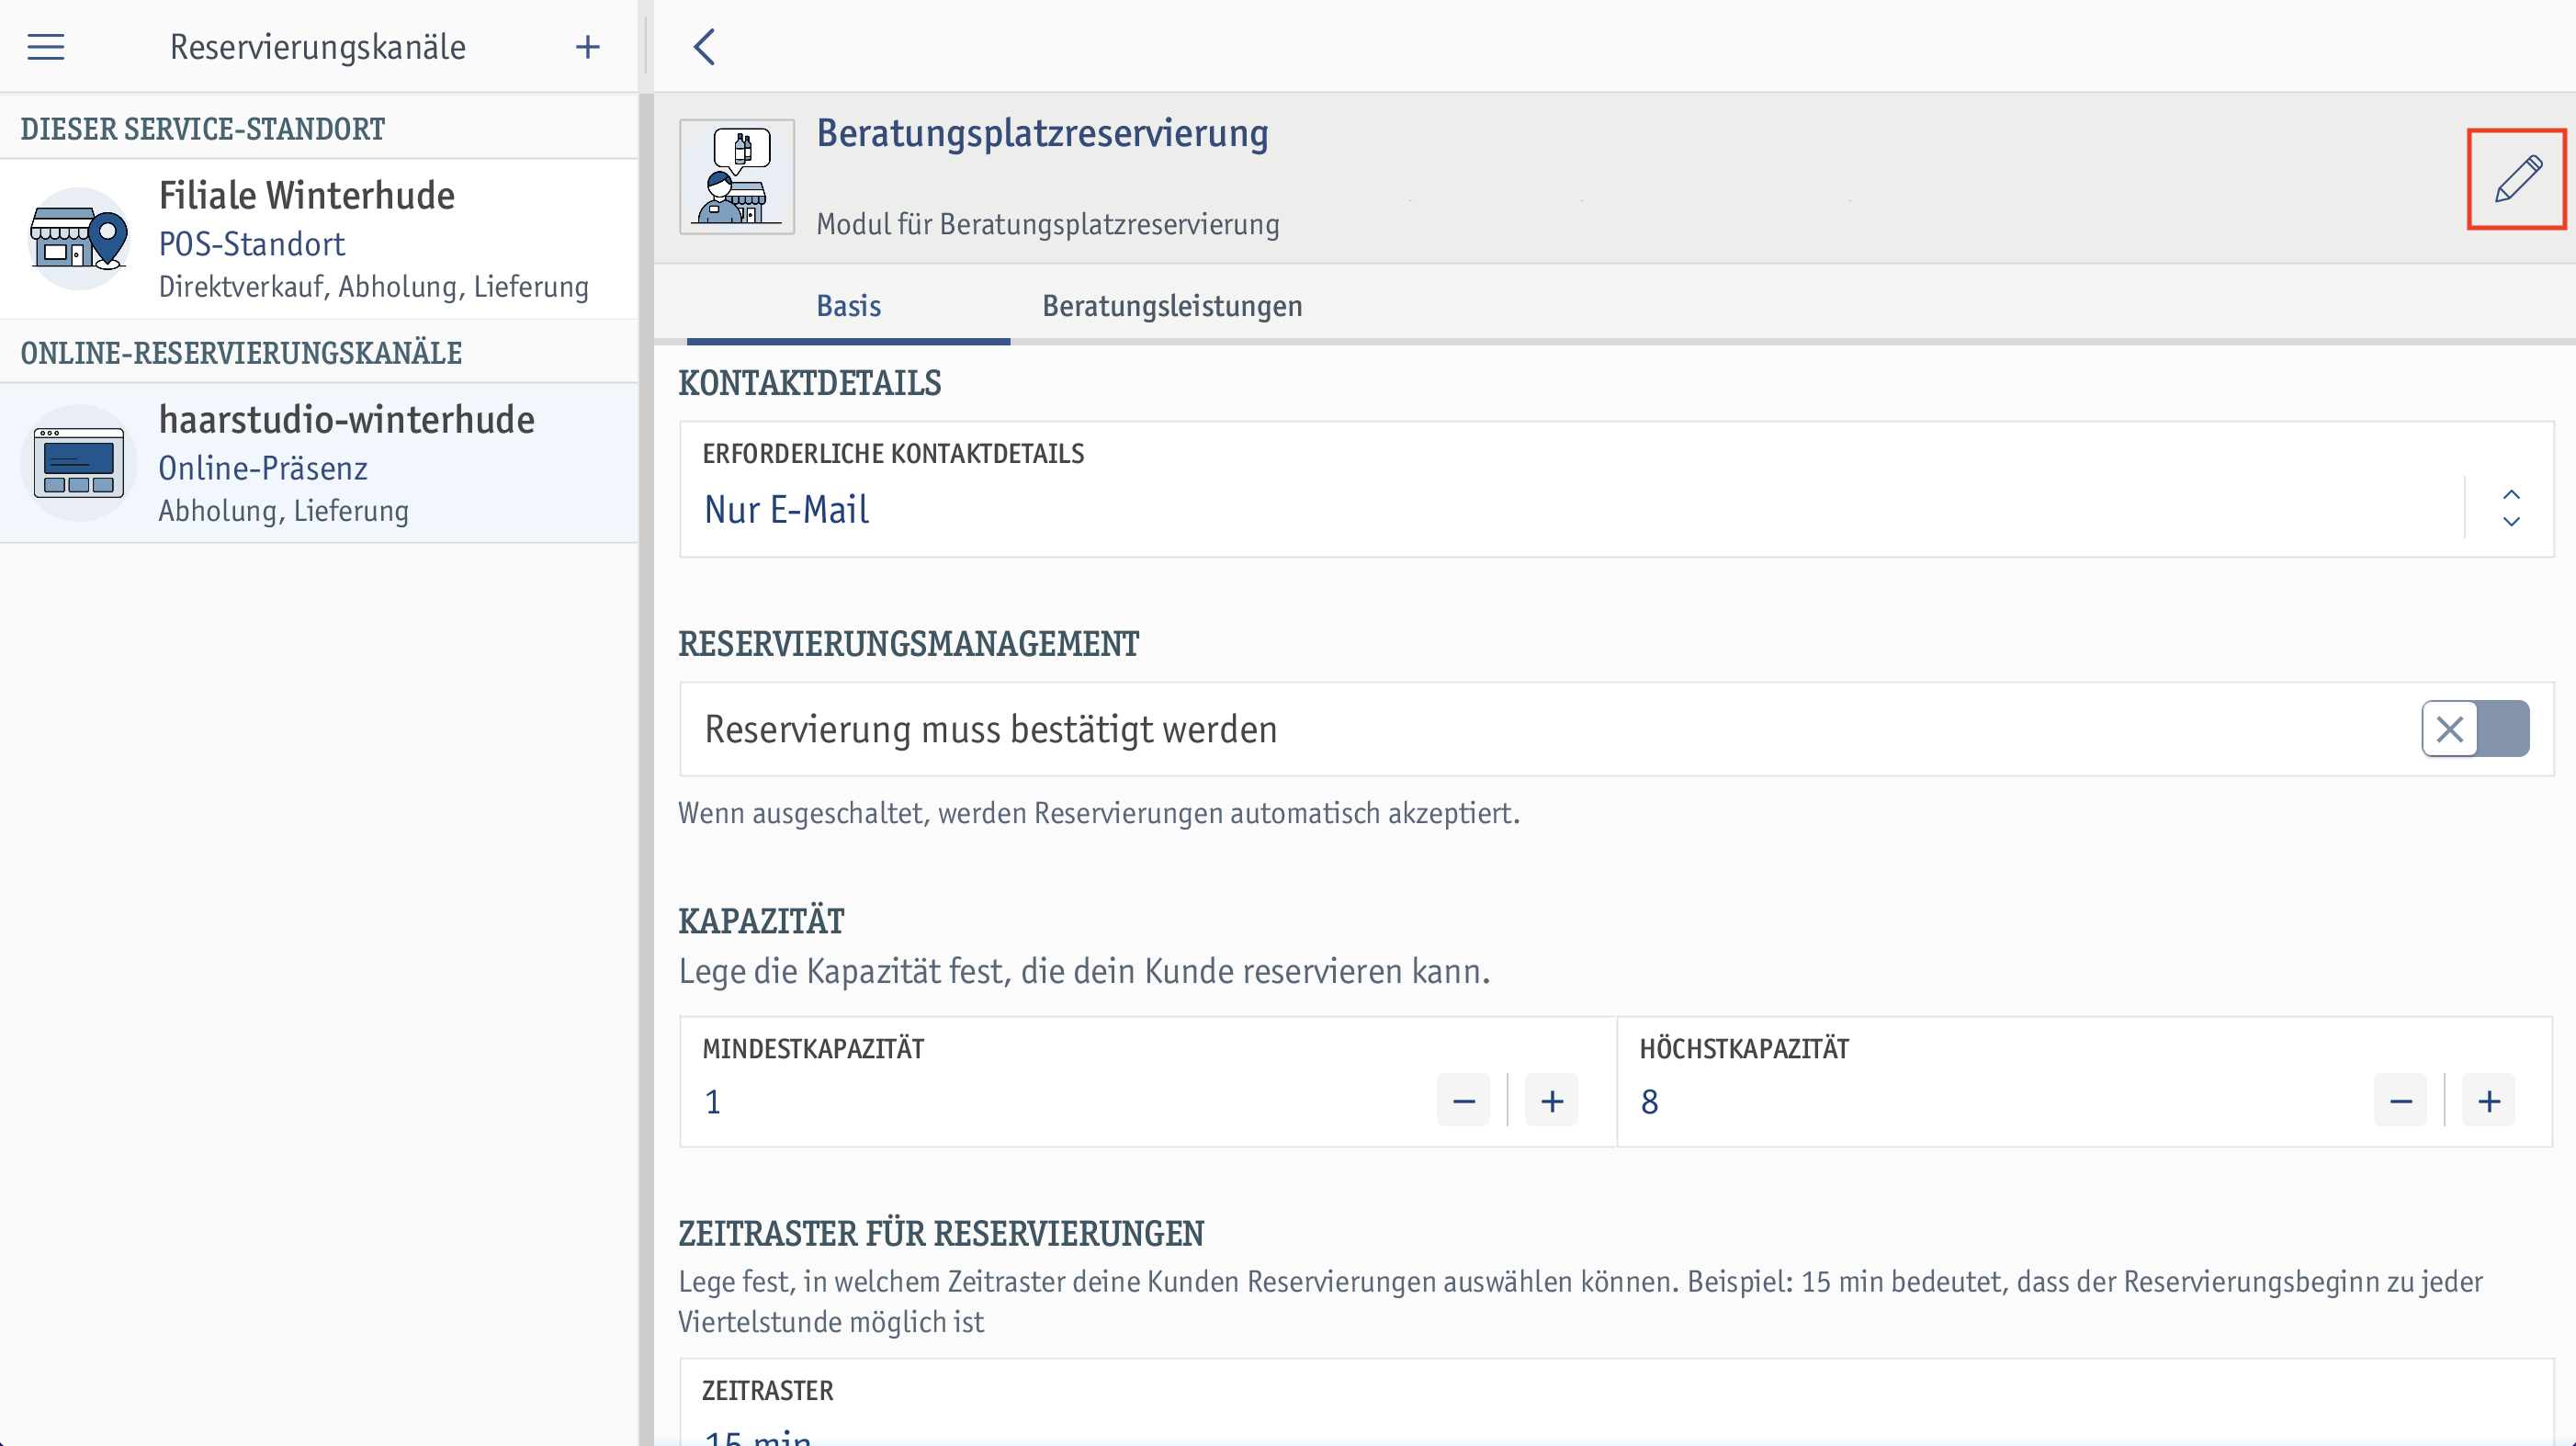The image size is (2576, 1446).
Task: Click the Beratungsplatzreservierung heading
Action: [x=1042, y=134]
